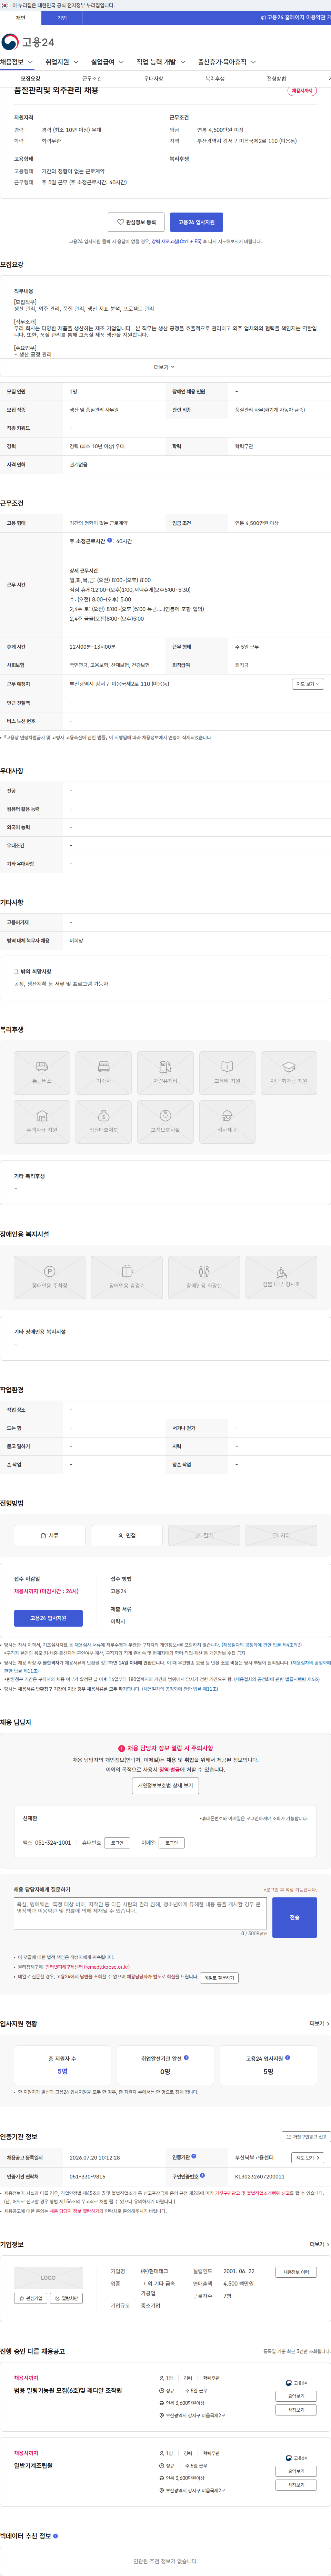Focus the question textarea for recruiter
The width and height of the screenshot is (331, 2576).
(x=140, y=1913)
